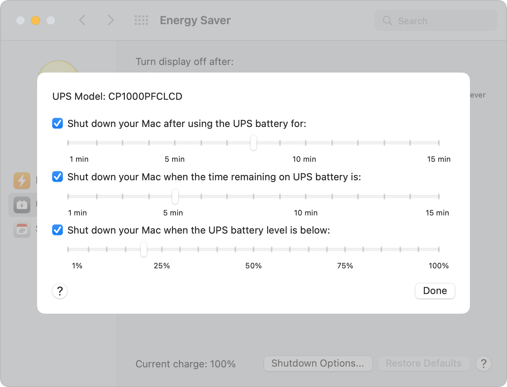This screenshot has height=387, width=507.
Task: Open the Show All preferences grid icon
Action: click(x=141, y=20)
